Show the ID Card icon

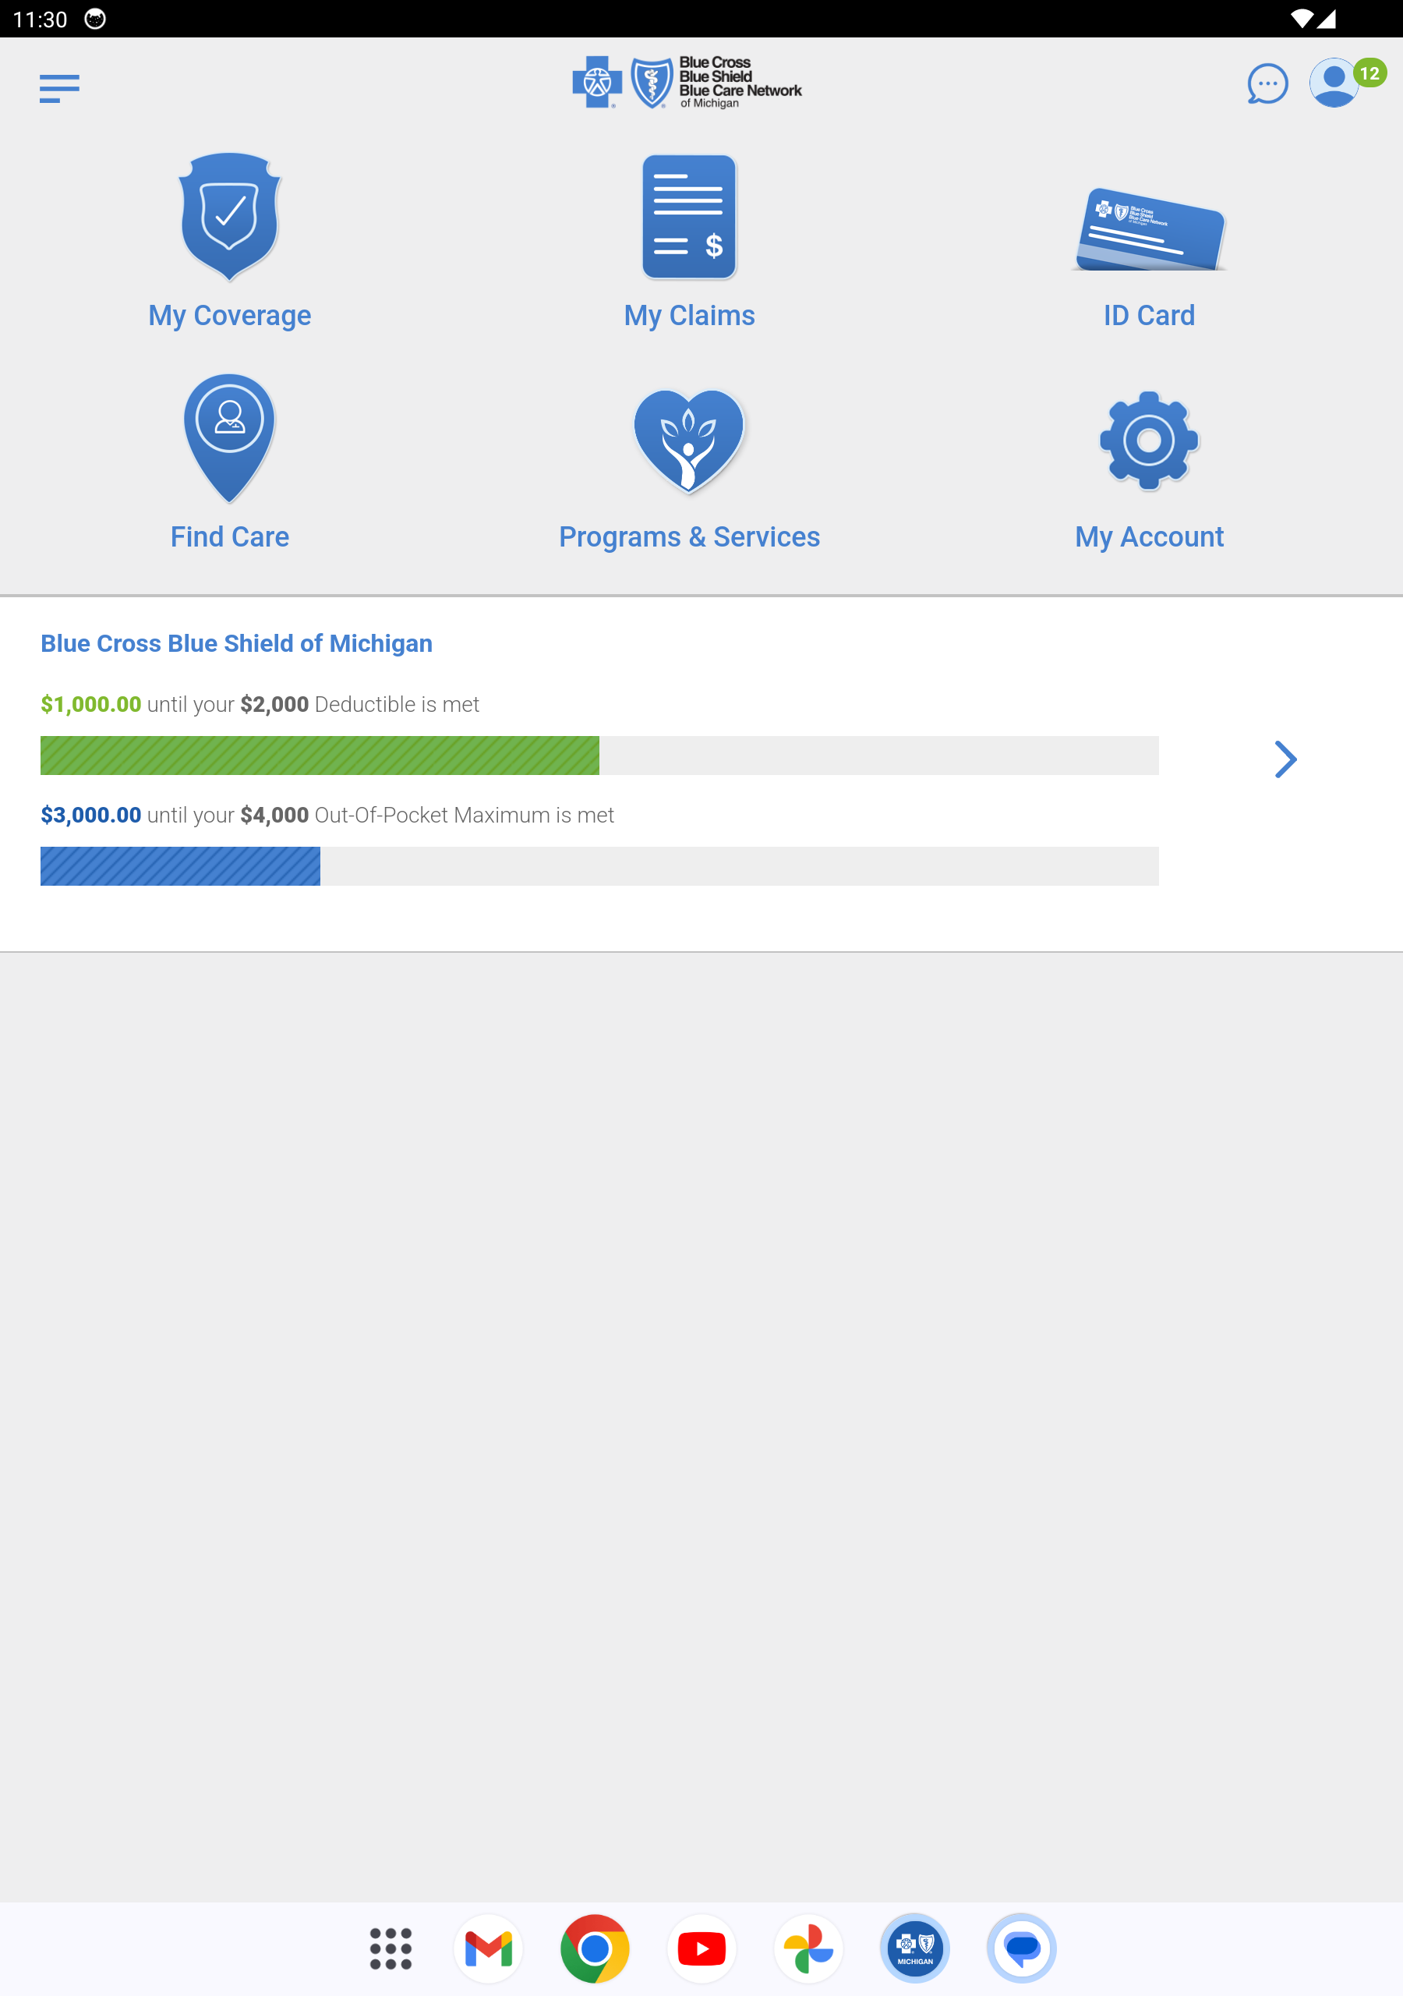pyautogui.click(x=1148, y=230)
